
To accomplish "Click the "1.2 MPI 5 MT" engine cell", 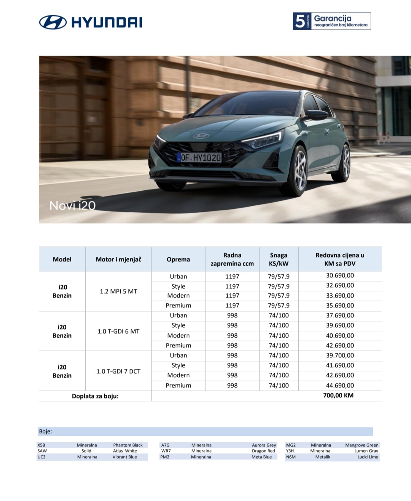I will click(x=118, y=291).
